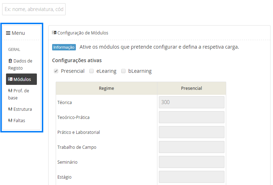Click the search field at top
Image resolution: width=273 pixels, height=185 pixels.
[x=34, y=9]
